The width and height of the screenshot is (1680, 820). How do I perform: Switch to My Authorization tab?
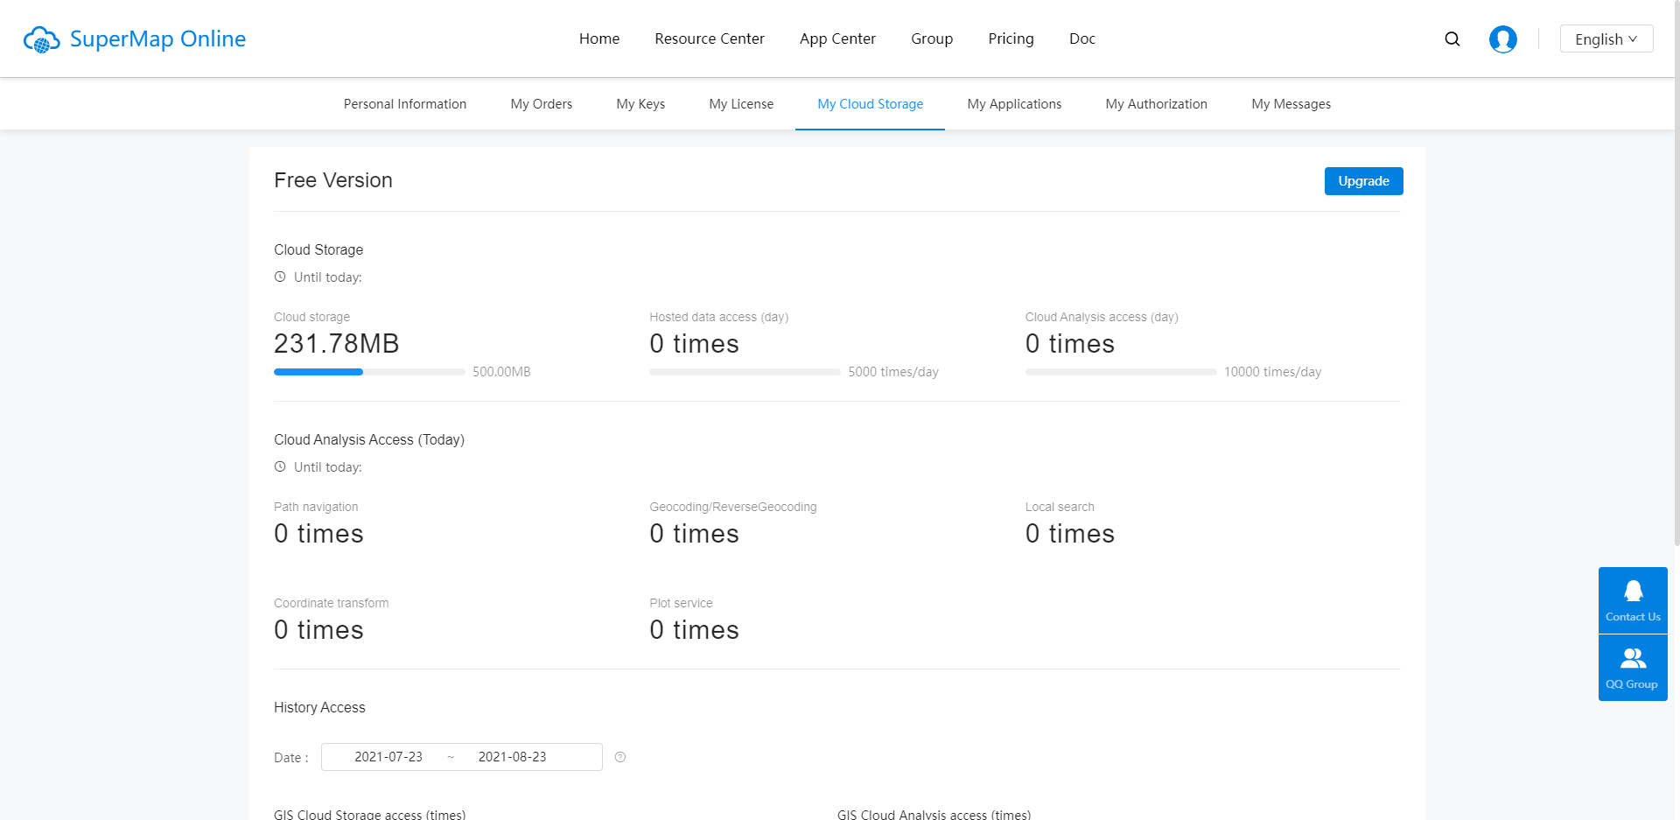point(1156,104)
